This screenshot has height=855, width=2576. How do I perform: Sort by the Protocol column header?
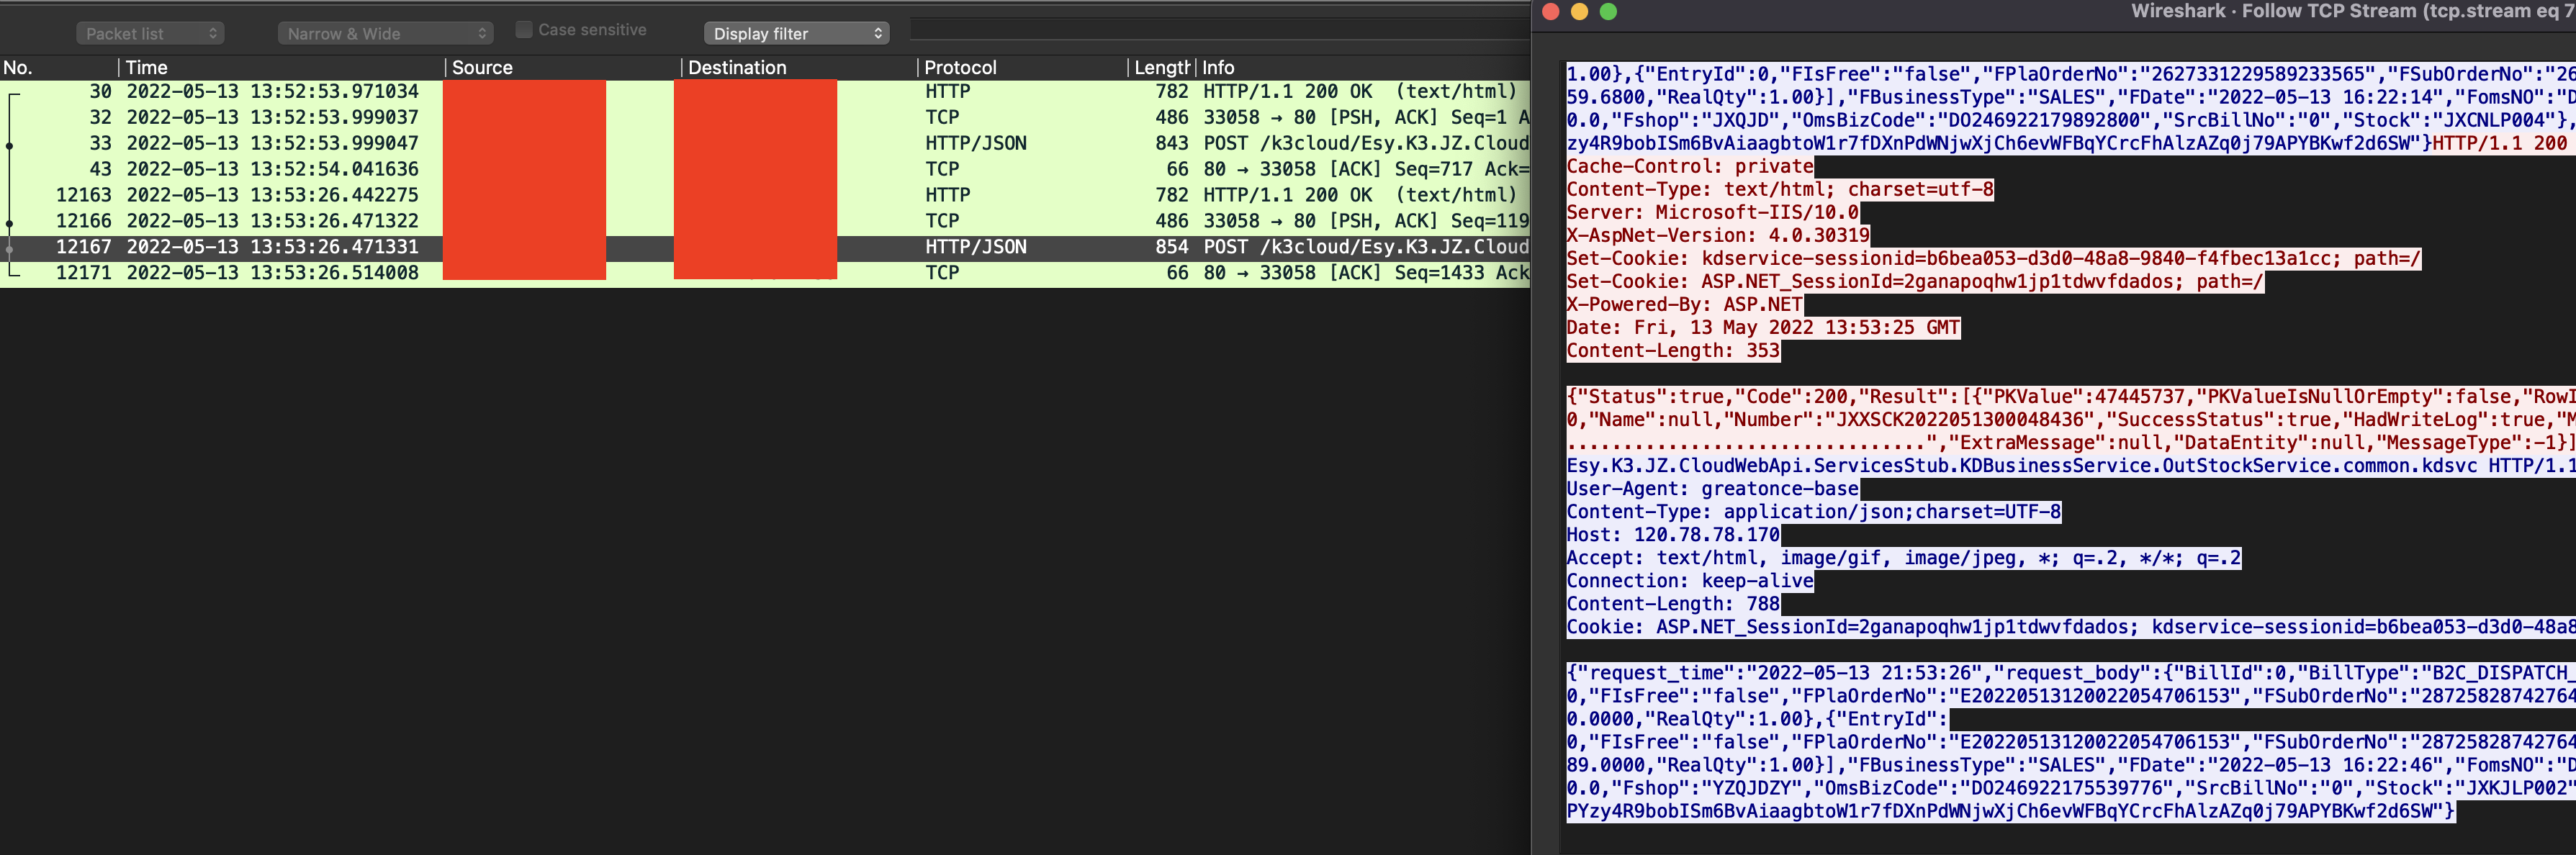point(1020,67)
